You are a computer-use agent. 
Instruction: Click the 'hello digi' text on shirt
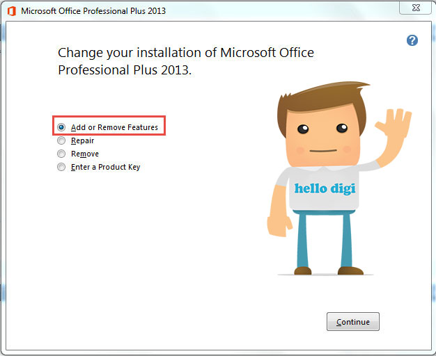[x=323, y=188]
